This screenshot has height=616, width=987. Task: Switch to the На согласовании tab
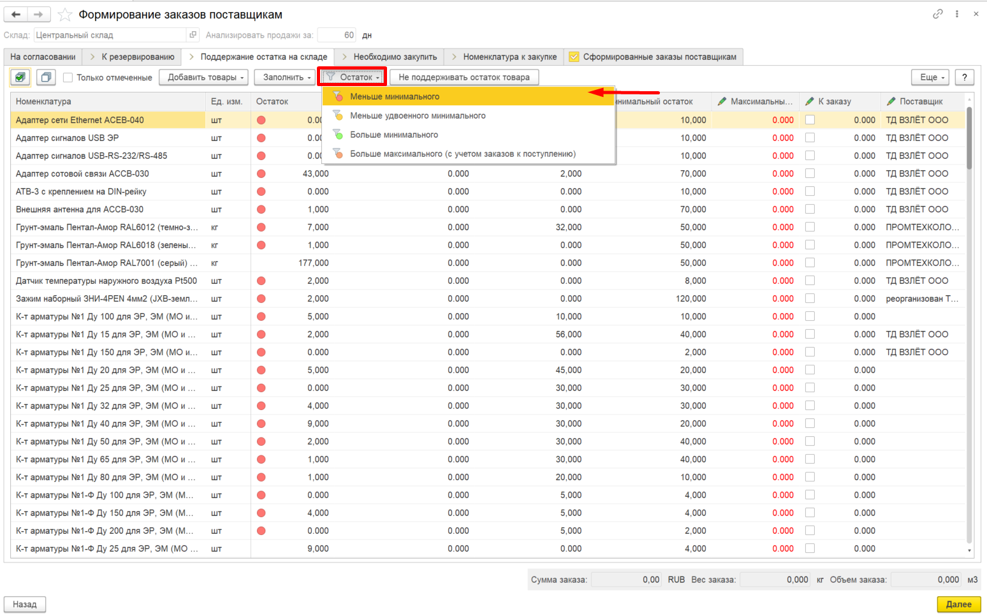tap(43, 57)
